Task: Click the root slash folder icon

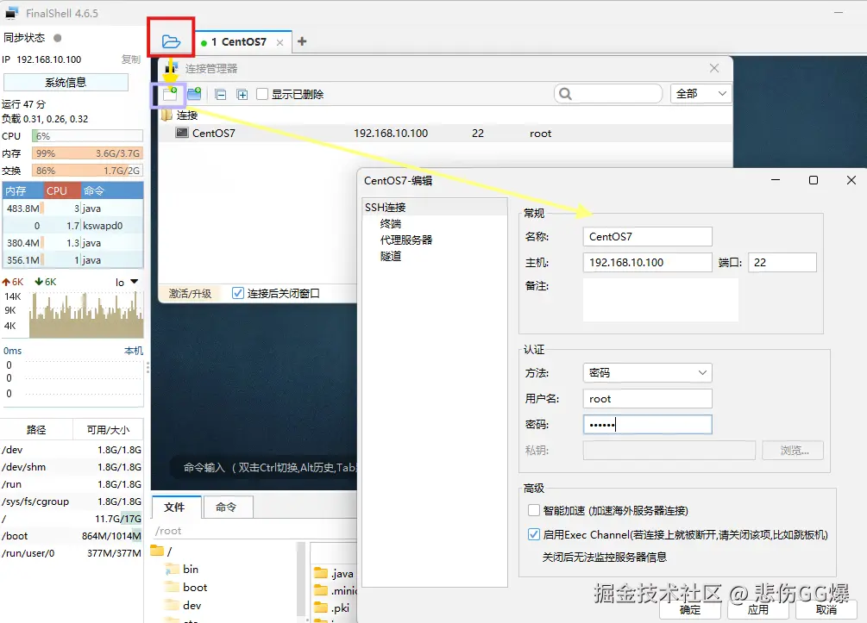Action: coord(157,551)
